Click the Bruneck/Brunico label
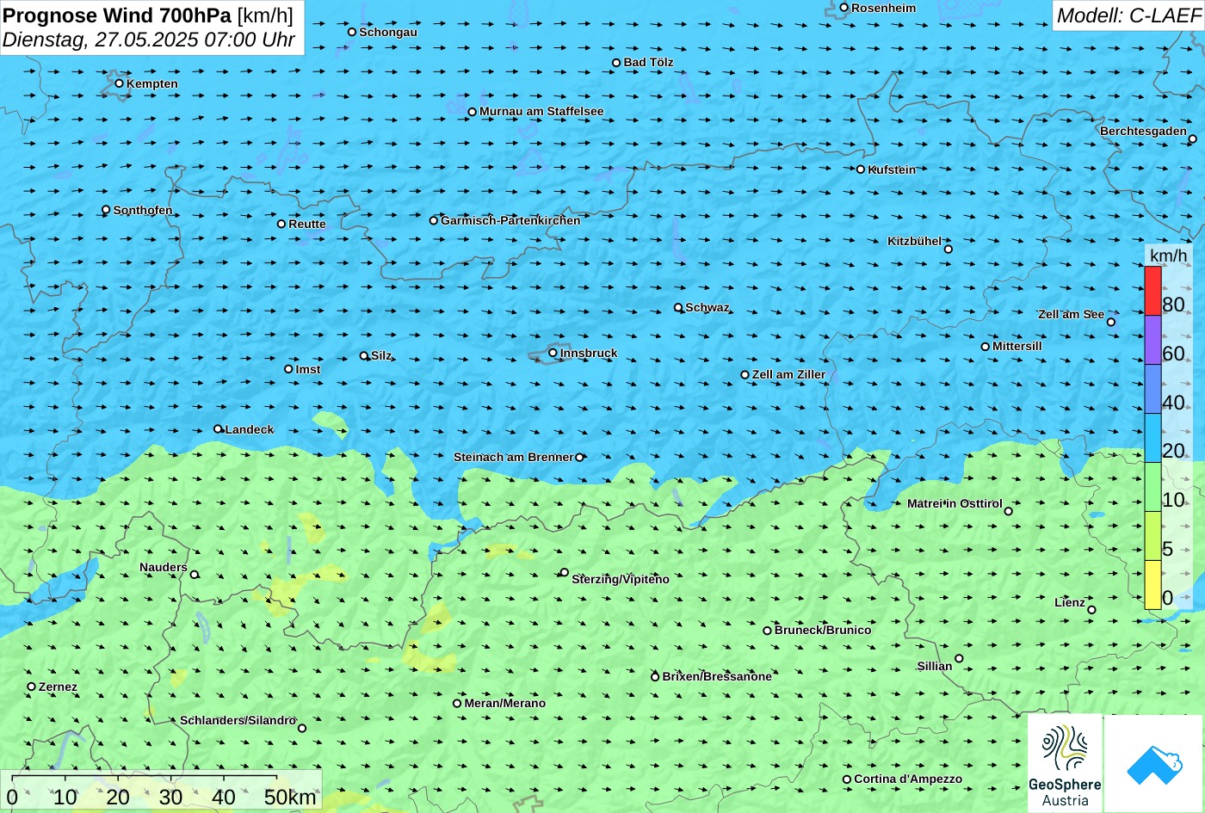 click(x=823, y=630)
